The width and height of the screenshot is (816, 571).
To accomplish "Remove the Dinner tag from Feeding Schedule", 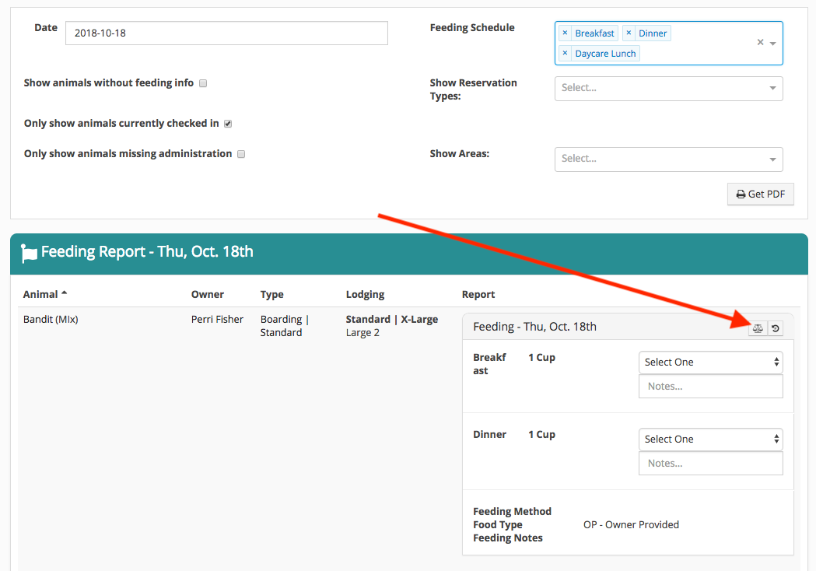I will pos(629,33).
